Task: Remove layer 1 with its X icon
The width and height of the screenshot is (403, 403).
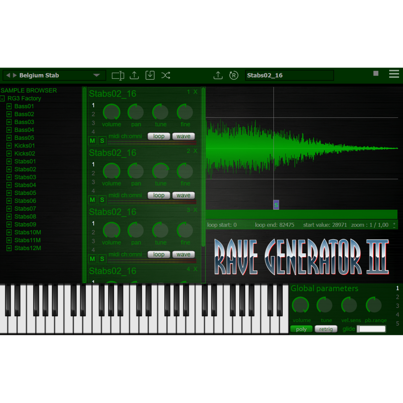Action: pos(196,92)
